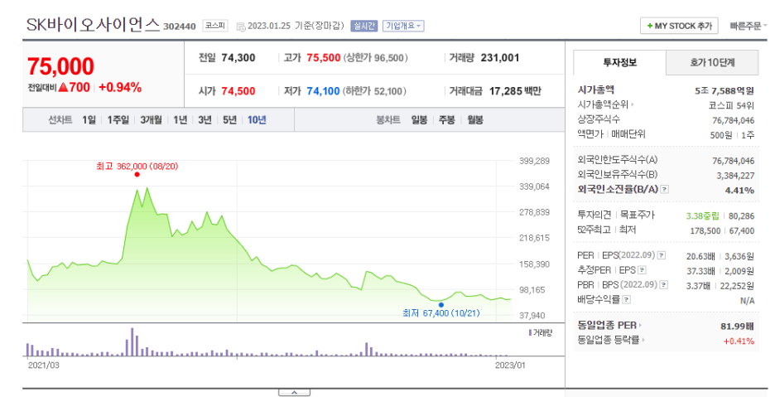Select the 1주일 line chart period
The image size is (775, 397).
[x=118, y=120]
